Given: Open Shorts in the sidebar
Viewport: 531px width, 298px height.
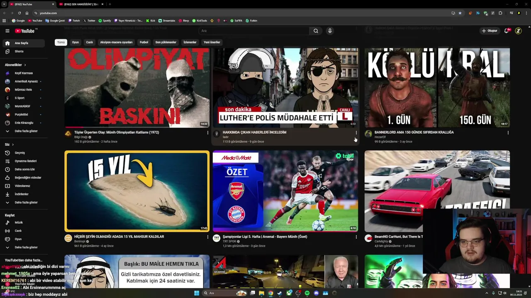Looking at the screenshot, I should click(23, 51).
